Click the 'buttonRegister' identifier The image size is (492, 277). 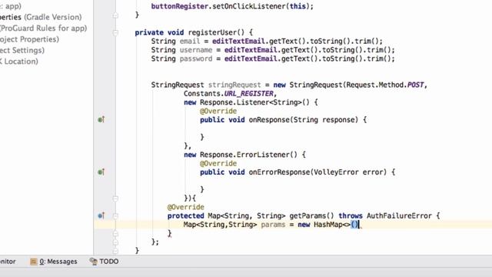point(179,6)
